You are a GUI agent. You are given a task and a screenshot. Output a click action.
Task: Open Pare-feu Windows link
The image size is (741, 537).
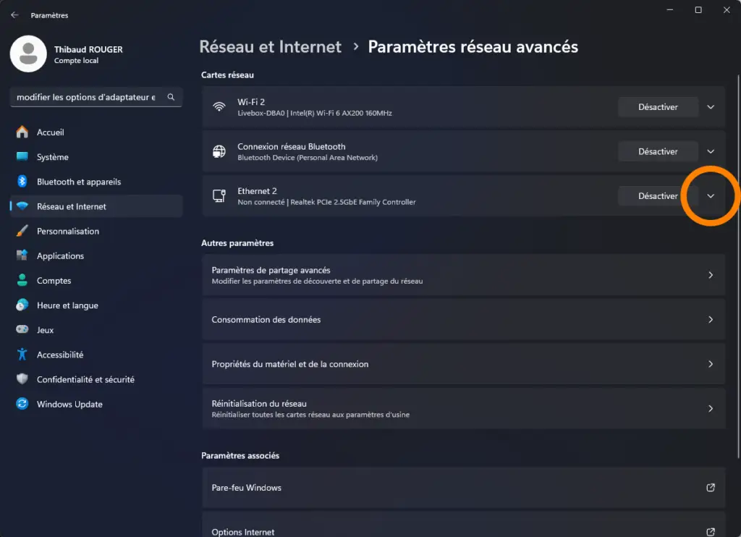pyautogui.click(x=464, y=488)
